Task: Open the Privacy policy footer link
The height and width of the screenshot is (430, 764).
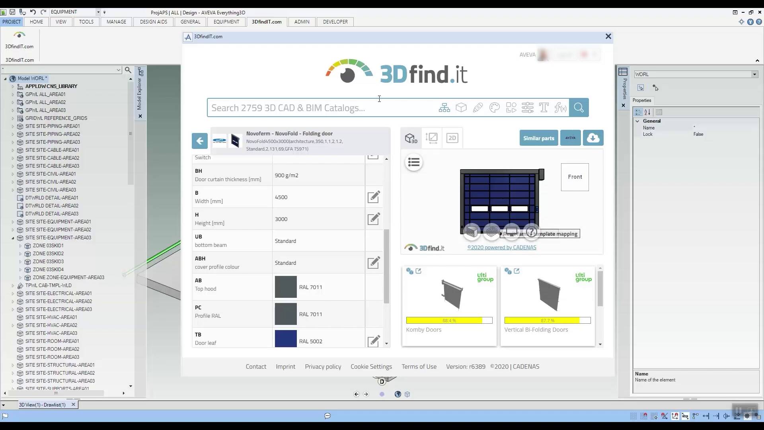Action: 323,367
